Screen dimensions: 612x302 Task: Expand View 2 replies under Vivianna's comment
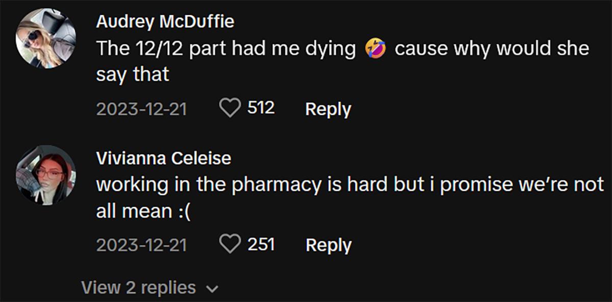click(139, 287)
